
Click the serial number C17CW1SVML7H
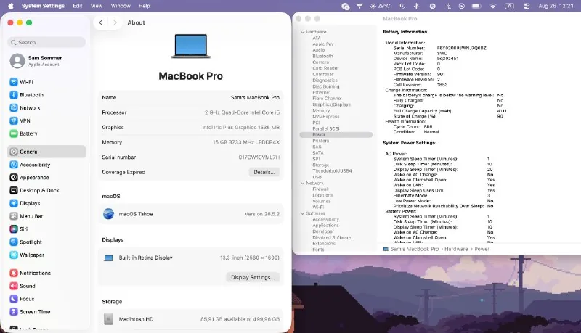[x=259, y=157]
